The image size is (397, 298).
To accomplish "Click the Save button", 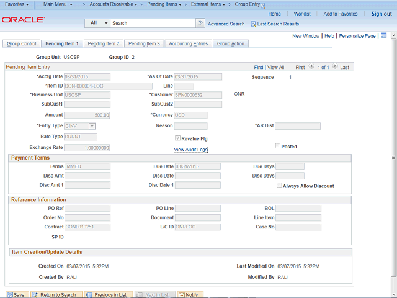I will [x=17, y=294].
